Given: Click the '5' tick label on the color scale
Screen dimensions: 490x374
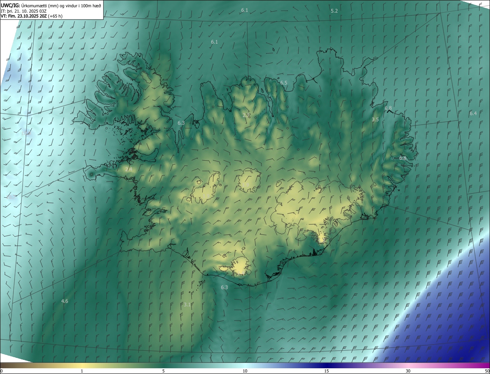Looking at the screenshot, I should pyautogui.click(x=163, y=371).
